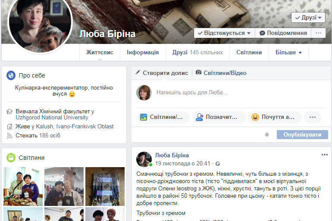Open the second-row first photo thumbnail
Viewport: 332px width, 221px height.
pyautogui.click(x=23, y=214)
